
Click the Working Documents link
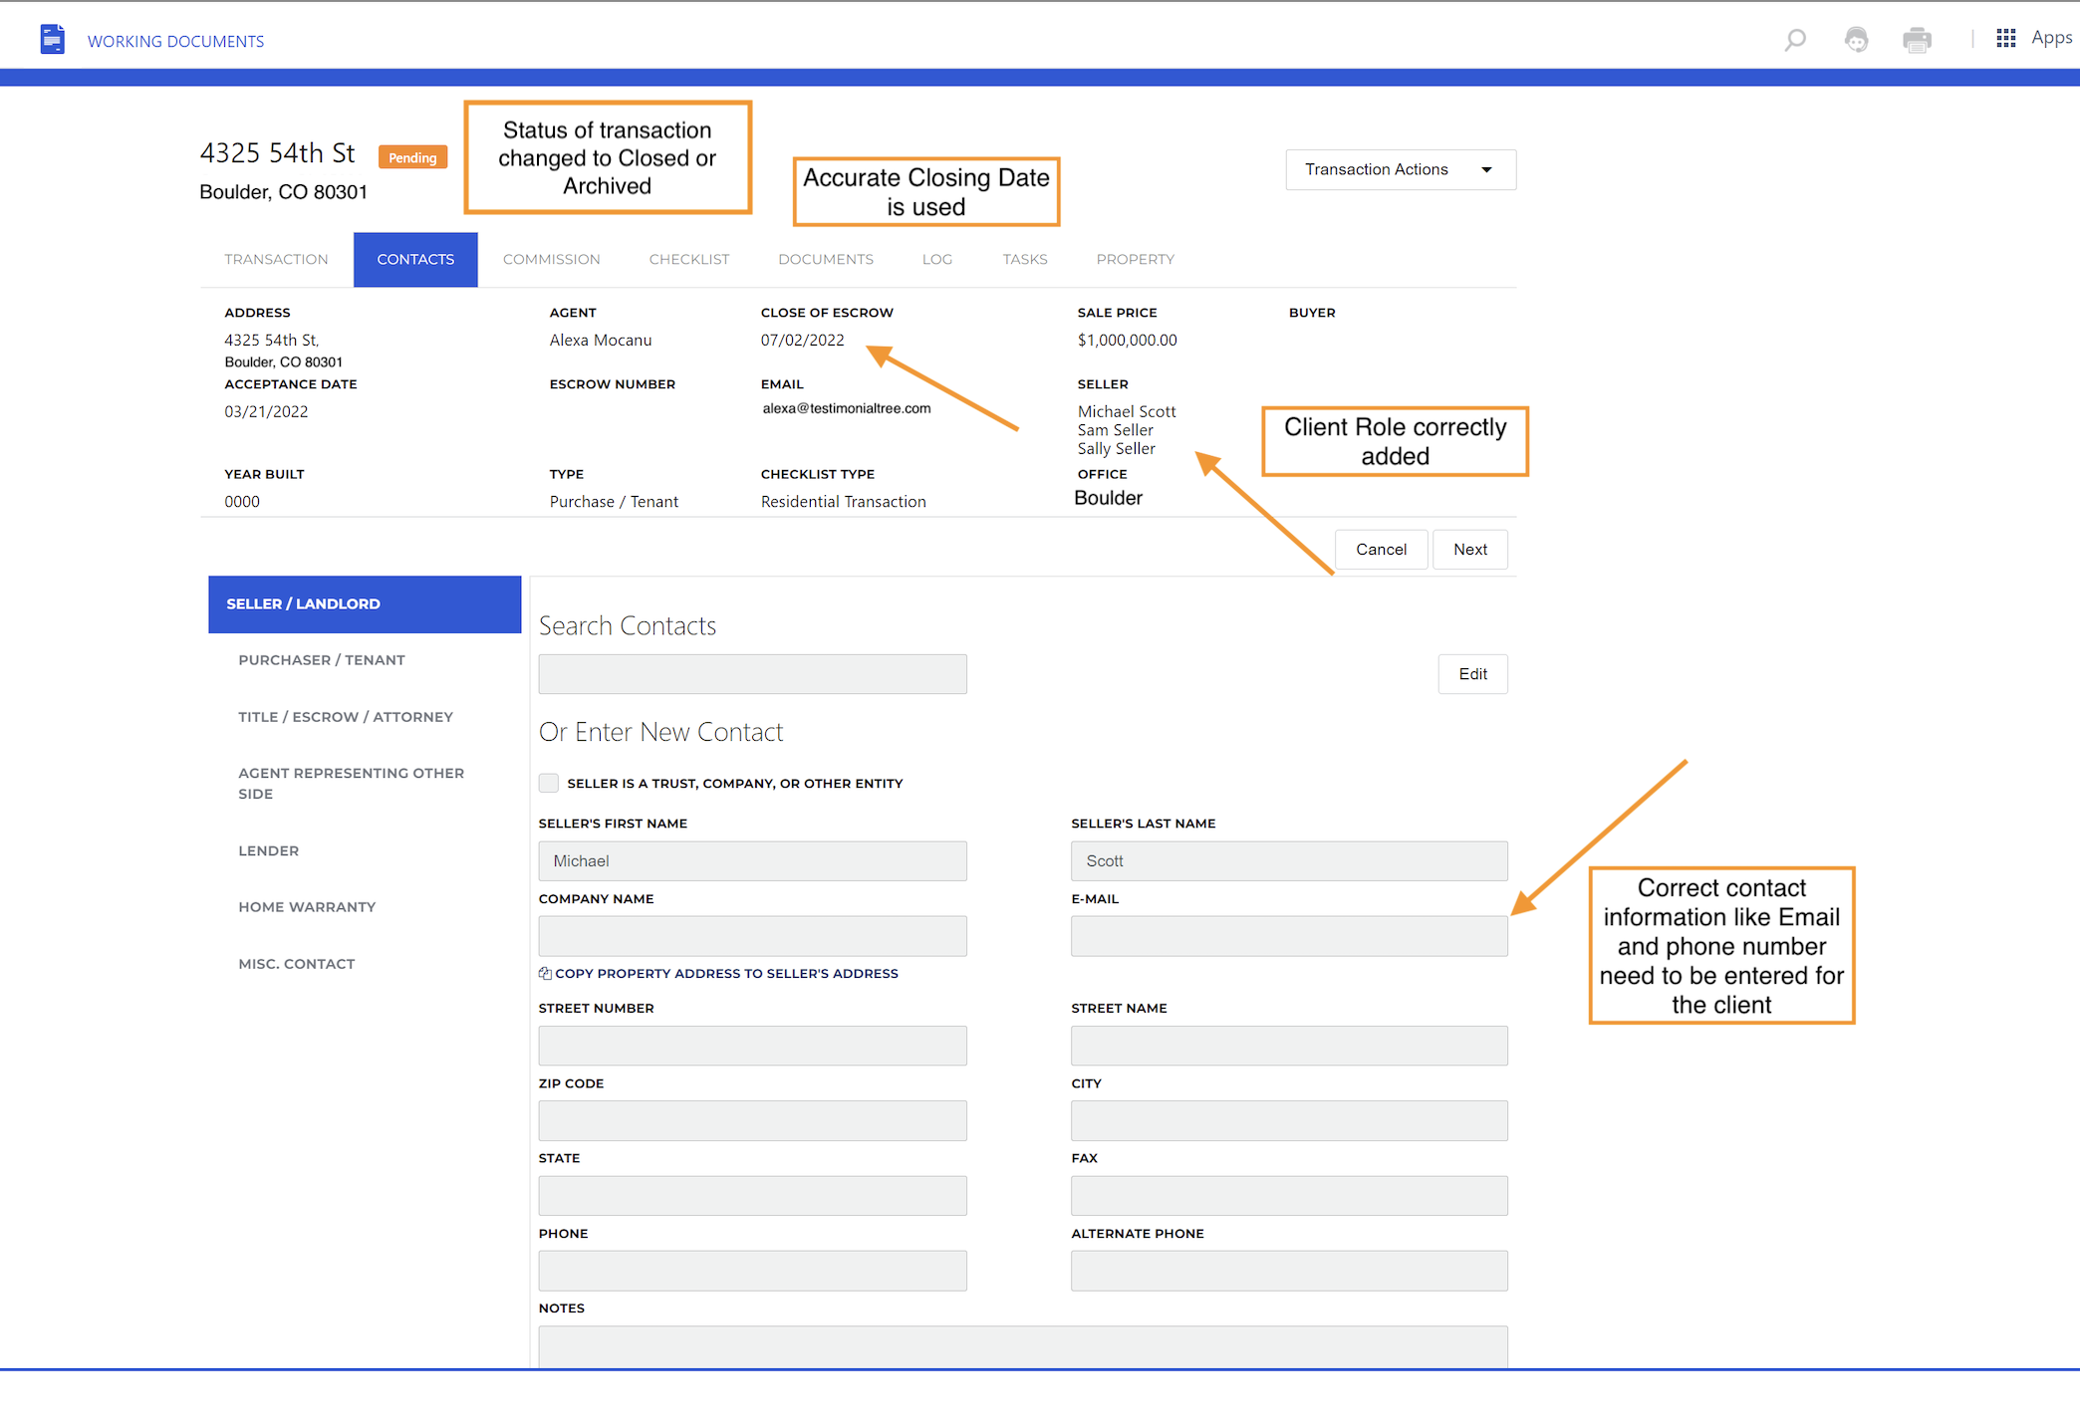(175, 41)
